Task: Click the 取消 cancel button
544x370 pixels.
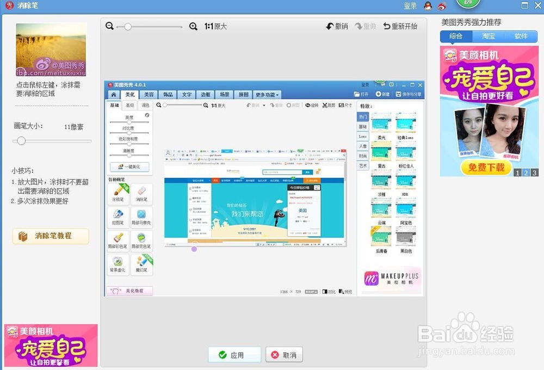Action: tap(284, 355)
